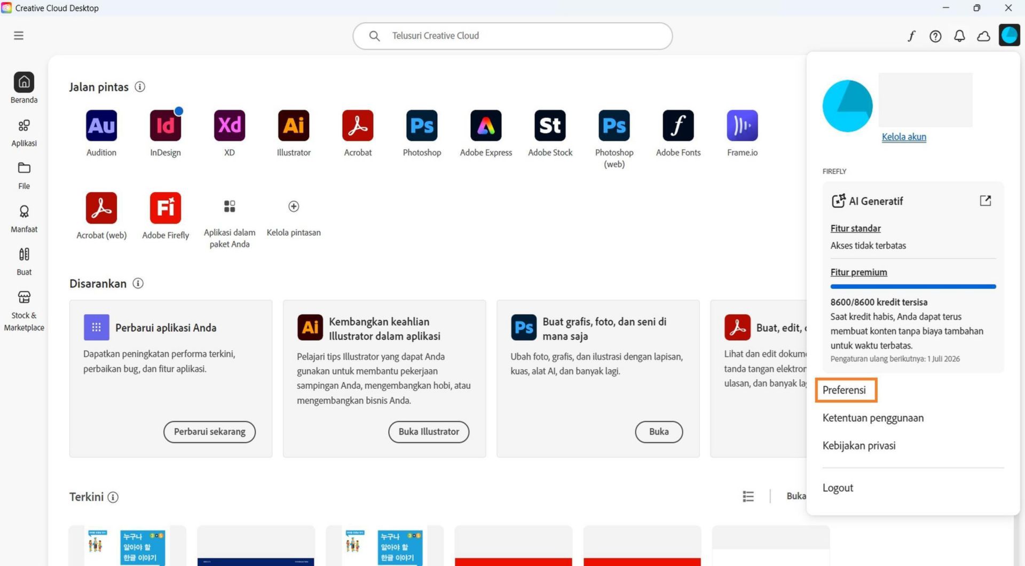
Task: Click 8600/8600 kredit tersisa text
Action: click(x=879, y=302)
